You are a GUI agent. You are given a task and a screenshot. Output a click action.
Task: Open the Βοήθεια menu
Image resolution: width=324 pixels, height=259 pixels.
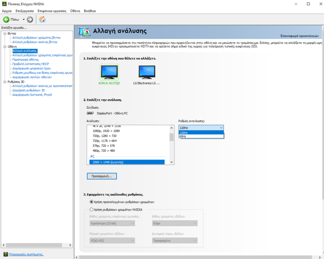(x=90, y=11)
